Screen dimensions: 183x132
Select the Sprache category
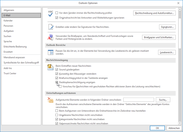pyautogui.click(x=21, y=41)
